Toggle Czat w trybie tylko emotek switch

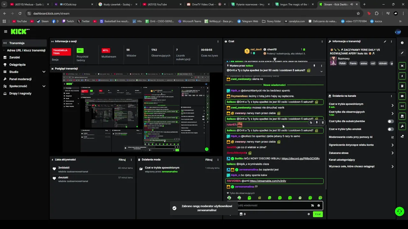pyautogui.click(x=390, y=129)
